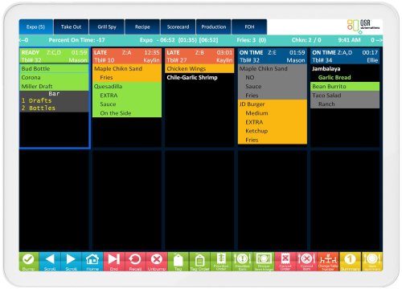
Task: Select the Chile-Garlic Shrimp item
Action: click(199, 78)
